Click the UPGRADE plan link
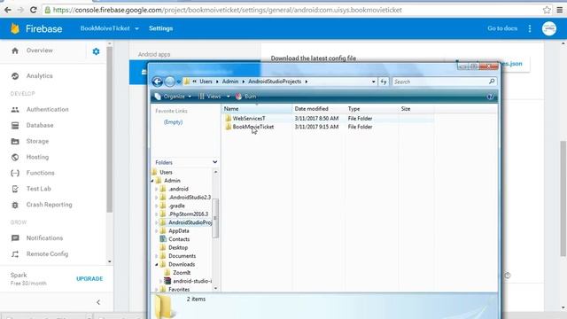The height and width of the screenshot is (319, 567). (x=89, y=279)
